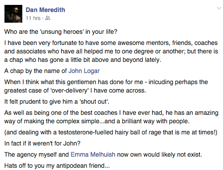This screenshot has height=170, width=223.
Task: Click the 'over-delivery' sentence line
Action: (75, 90)
